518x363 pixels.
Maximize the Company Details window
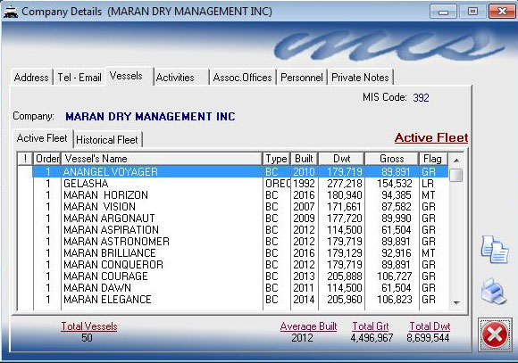[x=472, y=12]
